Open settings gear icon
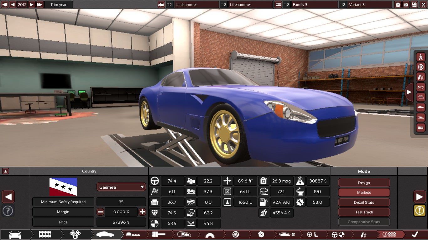428x240 pixels. point(398,4)
